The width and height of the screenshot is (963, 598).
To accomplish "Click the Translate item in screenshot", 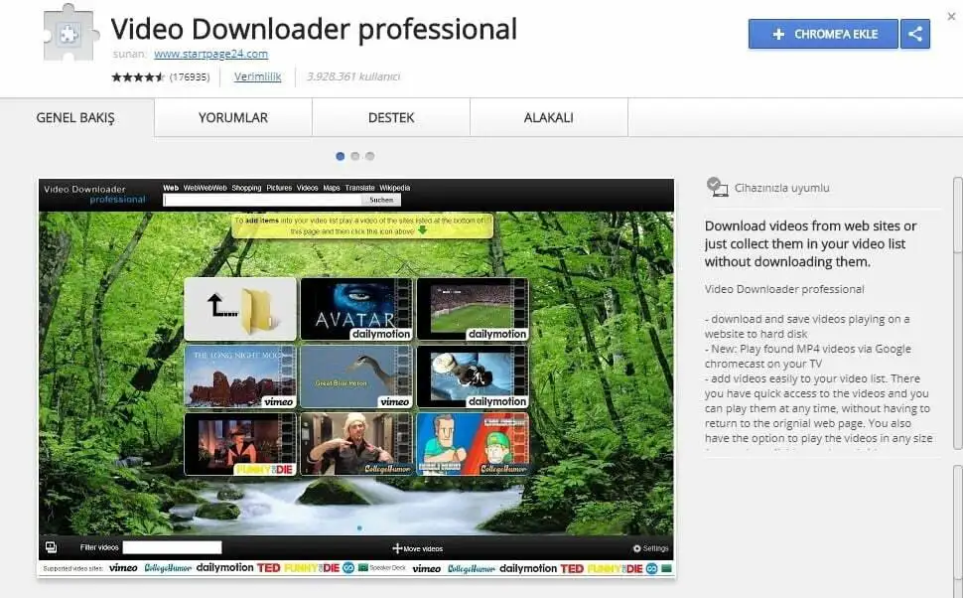I will [x=359, y=188].
